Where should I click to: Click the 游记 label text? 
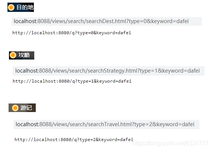(26, 108)
